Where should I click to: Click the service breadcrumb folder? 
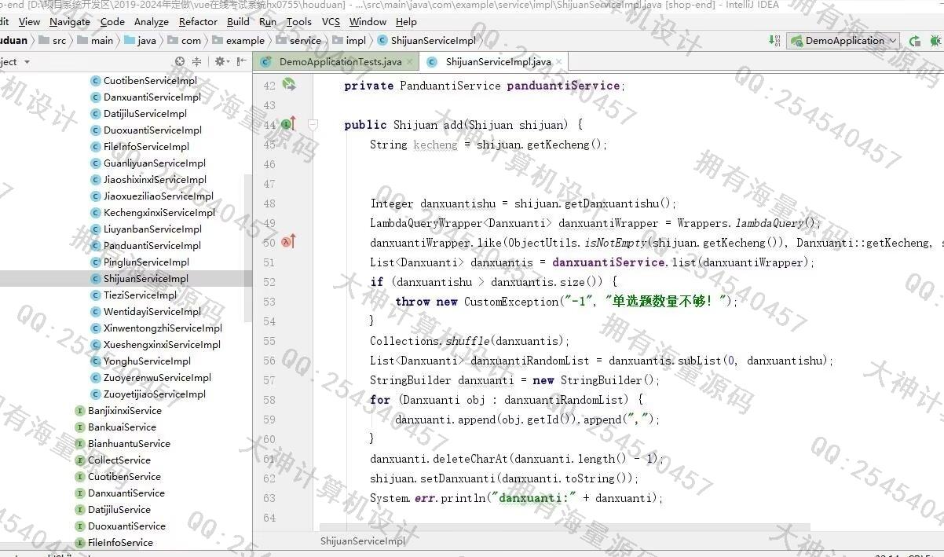(x=298, y=41)
